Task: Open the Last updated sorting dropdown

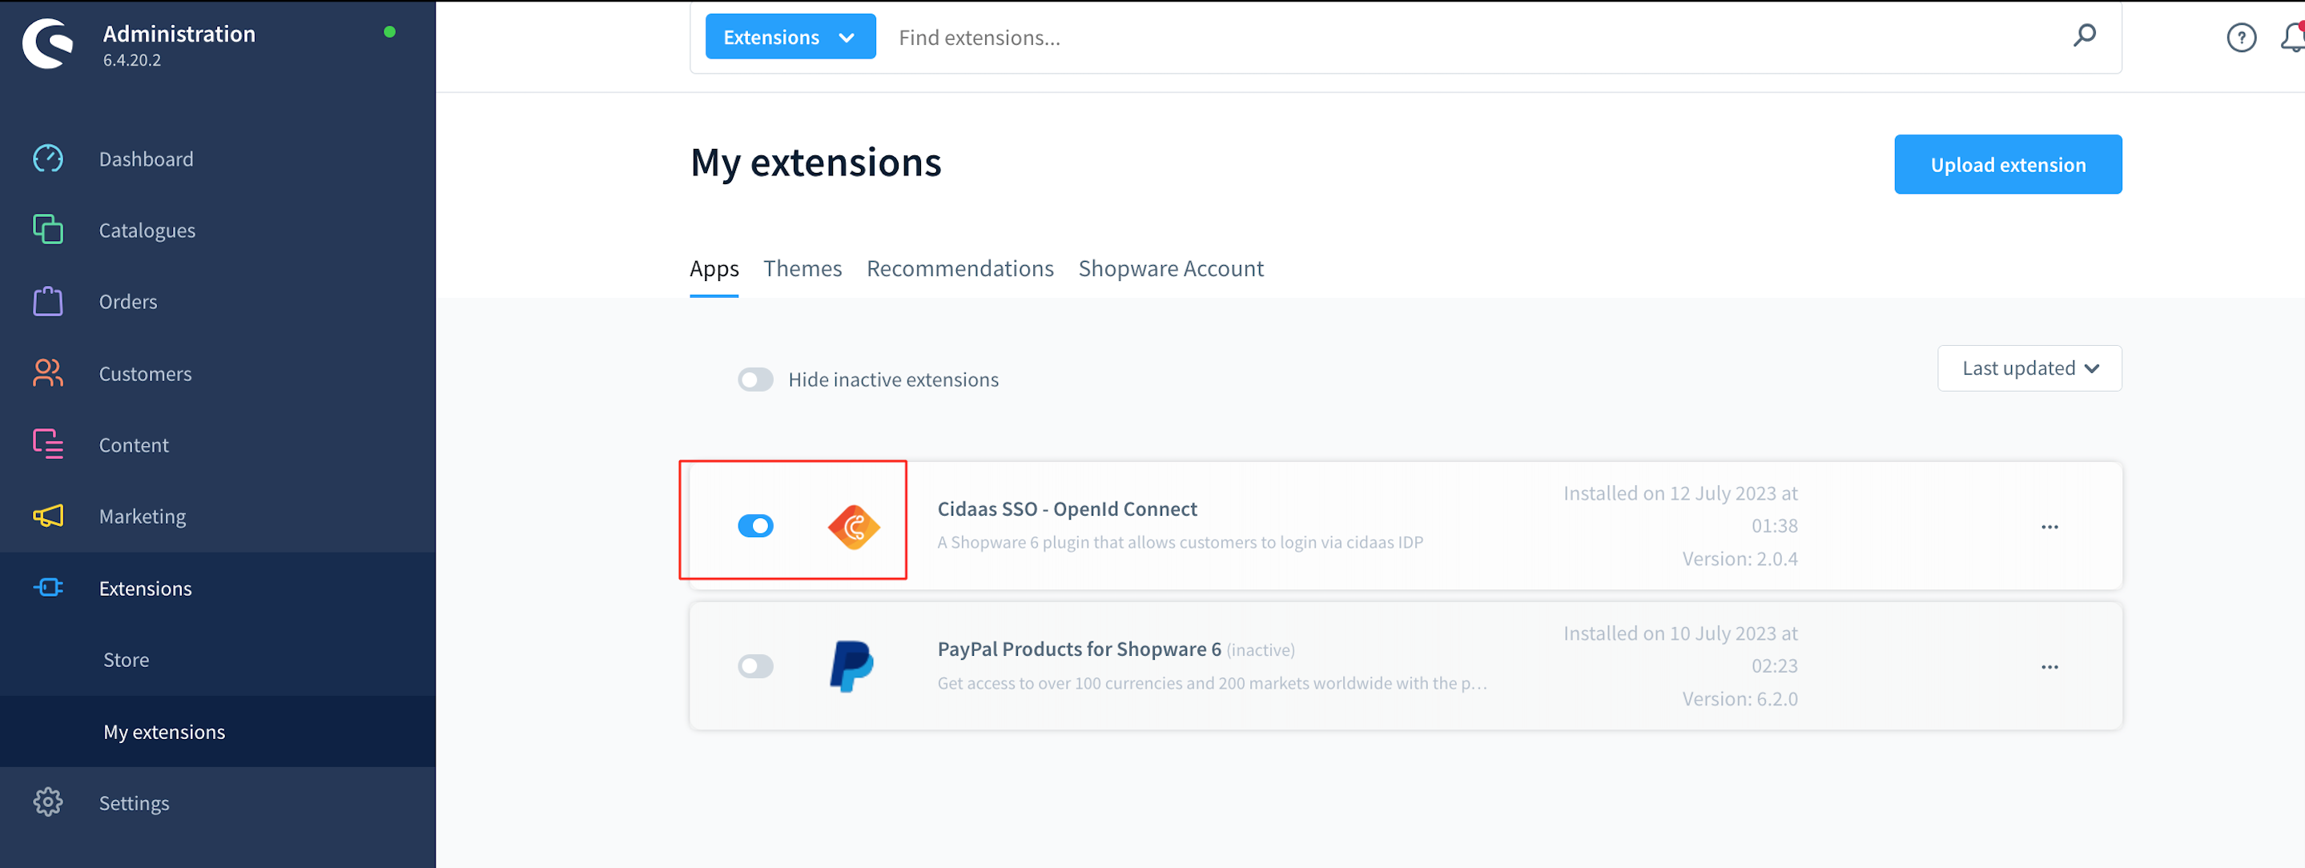Action: [x=2029, y=368]
